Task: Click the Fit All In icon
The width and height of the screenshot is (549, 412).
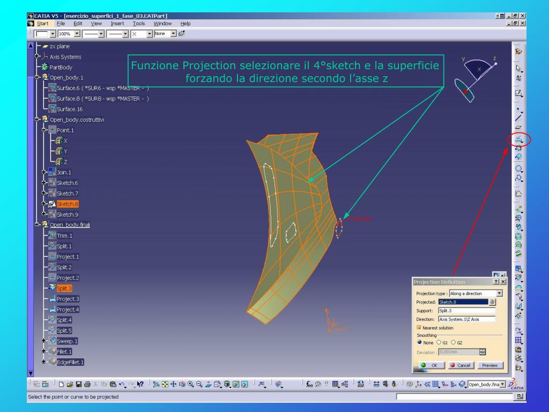Action: point(165,384)
